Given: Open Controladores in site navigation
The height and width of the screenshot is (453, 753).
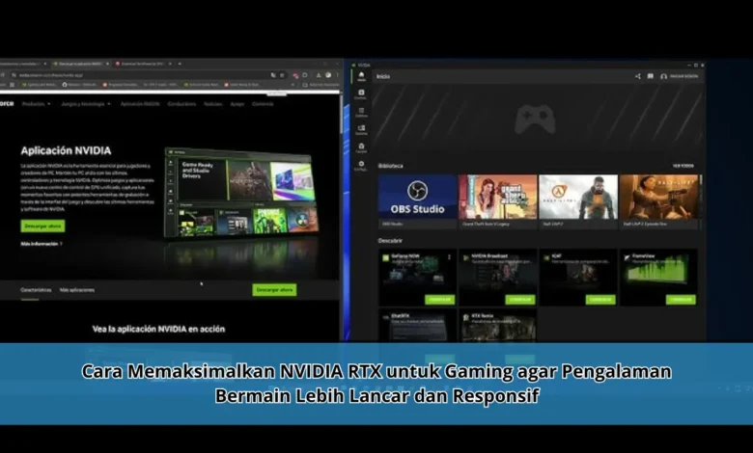Looking at the screenshot, I should [182, 104].
